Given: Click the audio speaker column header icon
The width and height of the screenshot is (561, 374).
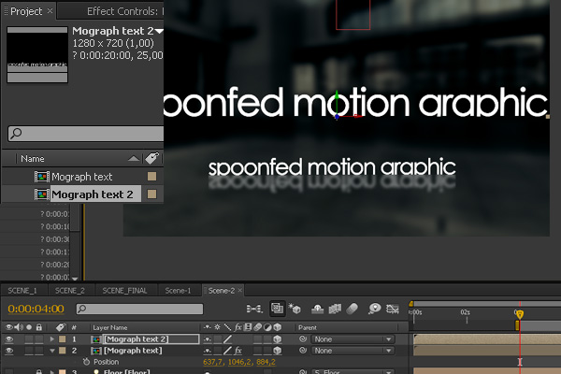Looking at the screenshot, I should tap(19, 327).
